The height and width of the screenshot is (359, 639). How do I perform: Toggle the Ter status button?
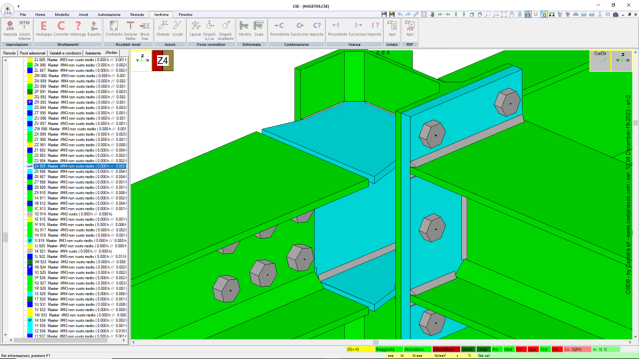click(521, 349)
